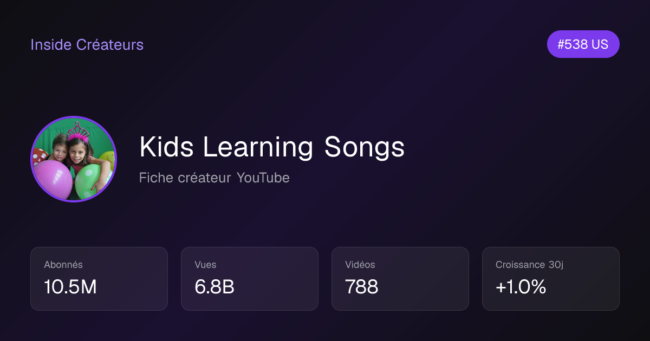Click the Abonnés label text
The height and width of the screenshot is (341, 650).
coord(63,265)
